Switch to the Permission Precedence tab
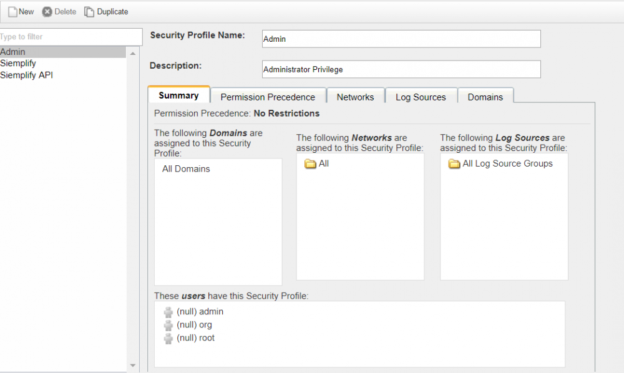 268,97
